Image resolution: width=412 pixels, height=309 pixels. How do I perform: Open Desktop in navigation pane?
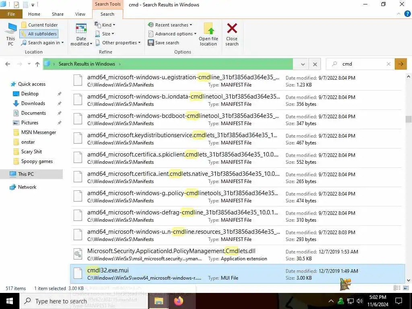coord(30,93)
